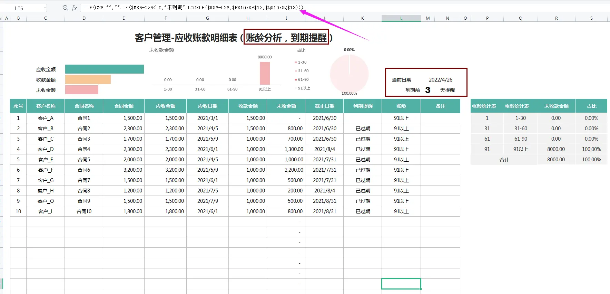Click the 序号 table header
This screenshot has width=610, height=294.
click(x=18, y=106)
